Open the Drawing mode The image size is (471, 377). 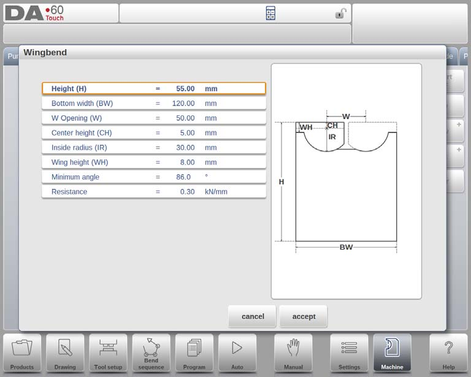pyautogui.click(x=65, y=353)
